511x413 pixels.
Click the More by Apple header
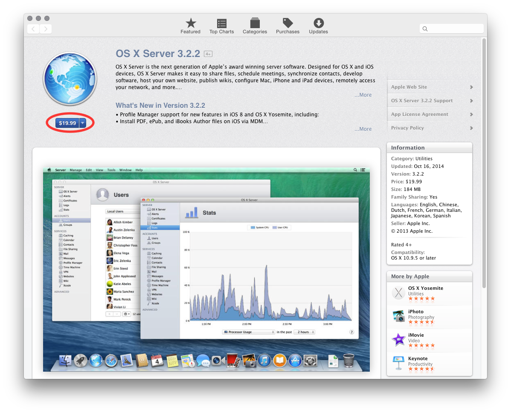[x=429, y=277]
